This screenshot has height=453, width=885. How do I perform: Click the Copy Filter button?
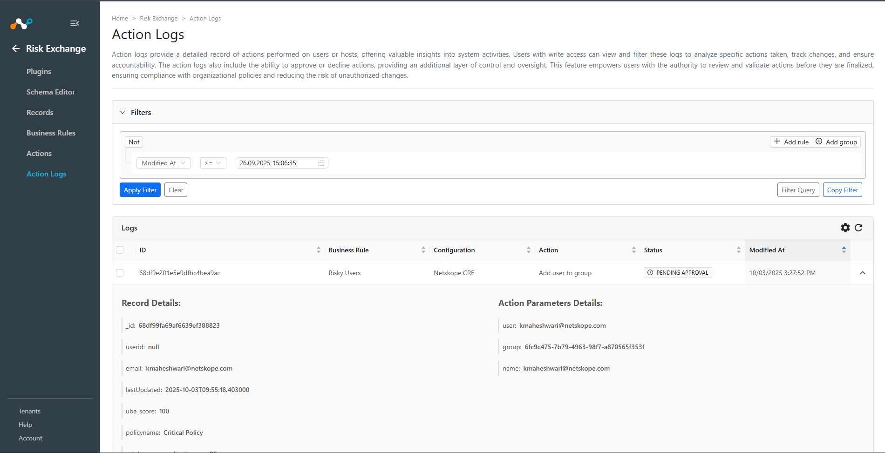pyautogui.click(x=843, y=190)
